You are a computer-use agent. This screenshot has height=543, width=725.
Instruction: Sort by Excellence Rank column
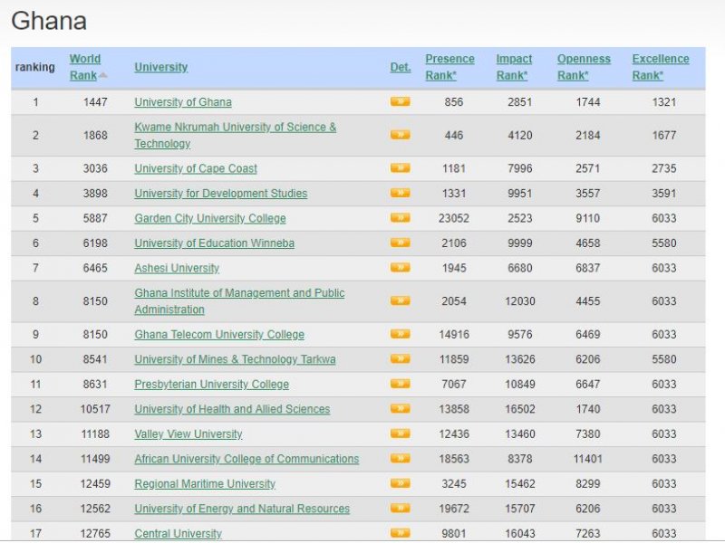point(661,67)
